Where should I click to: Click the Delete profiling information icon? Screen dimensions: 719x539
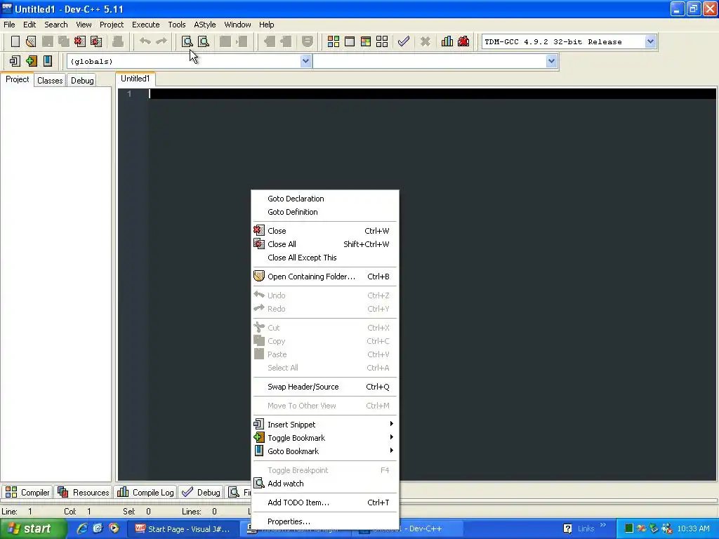(463, 41)
